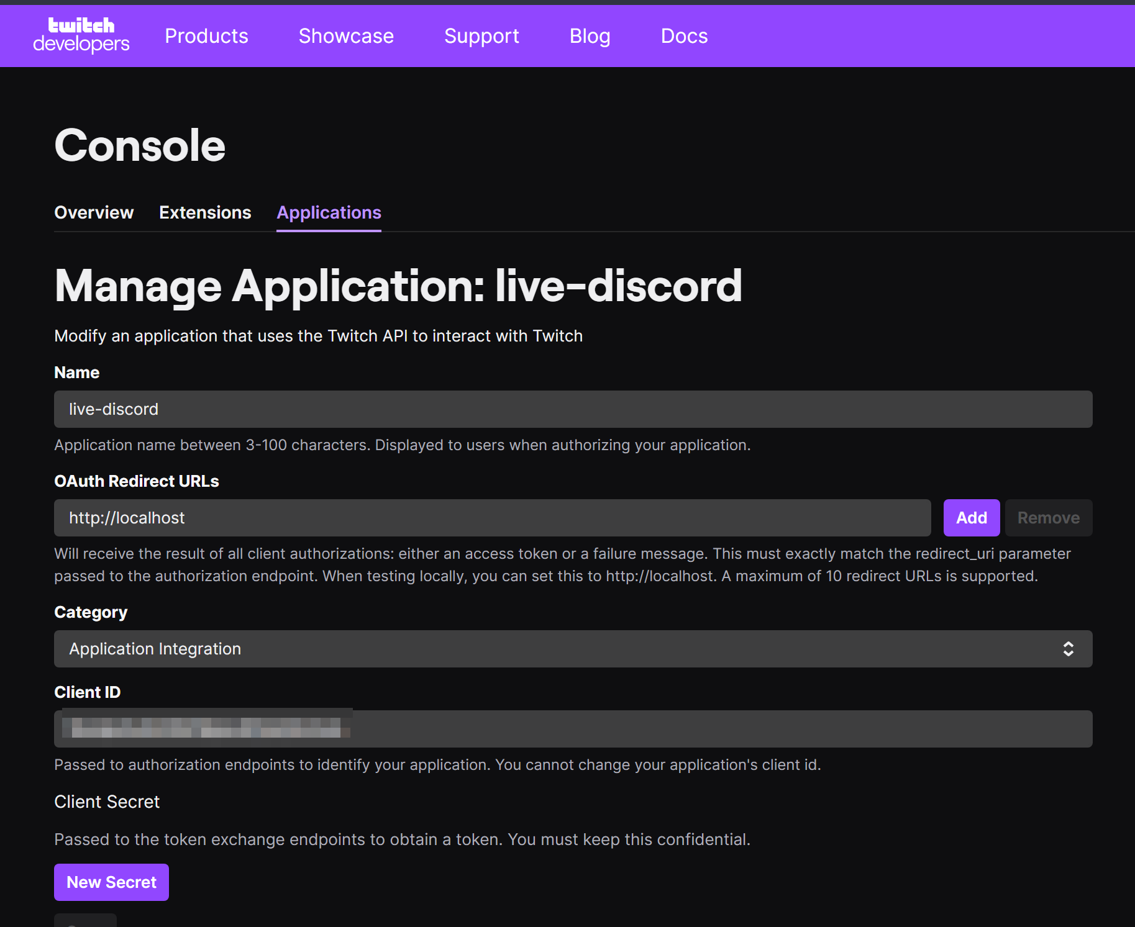
Task: Click the 'You must keep this confidential' text
Action: [x=629, y=839]
